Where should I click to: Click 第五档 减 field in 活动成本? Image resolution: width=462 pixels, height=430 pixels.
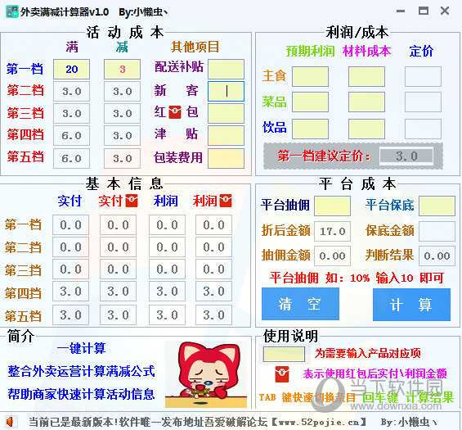pyautogui.click(x=122, y=158)
